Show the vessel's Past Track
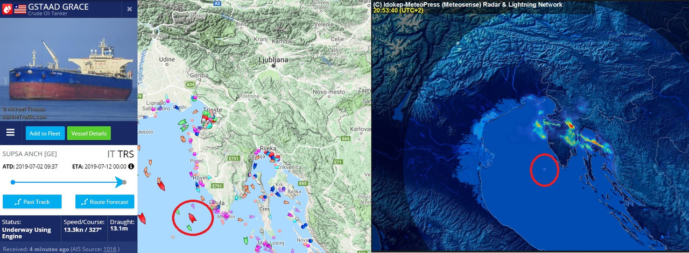The width and height of the screenshot is (689, 253). pos(32,201)
